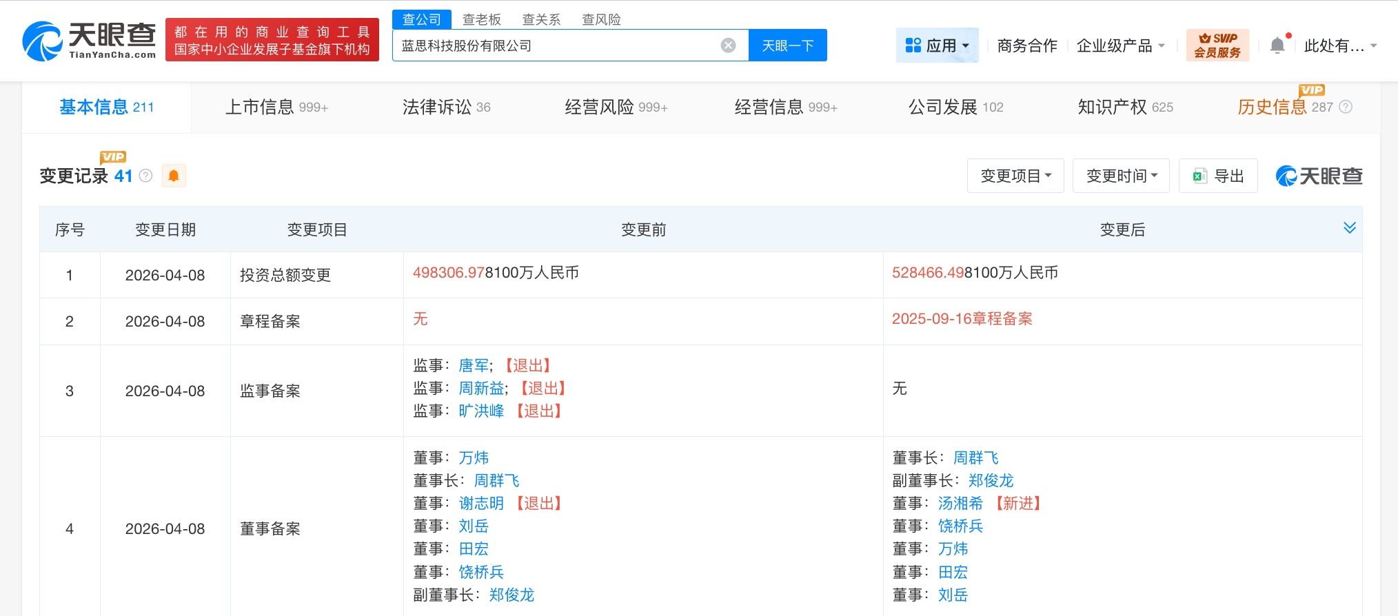This screenshot has height=616, width=1398.
Task: Open 田宏 in the 变更后 column
Action: coord(953,572)
